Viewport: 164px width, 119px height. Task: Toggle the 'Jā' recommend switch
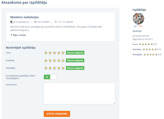point(50,77)
